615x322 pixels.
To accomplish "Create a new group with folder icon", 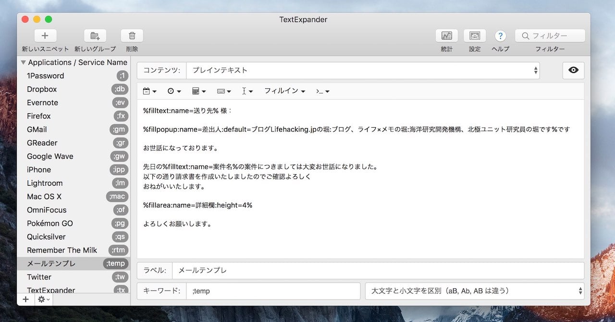I will [x=95, y=36].
